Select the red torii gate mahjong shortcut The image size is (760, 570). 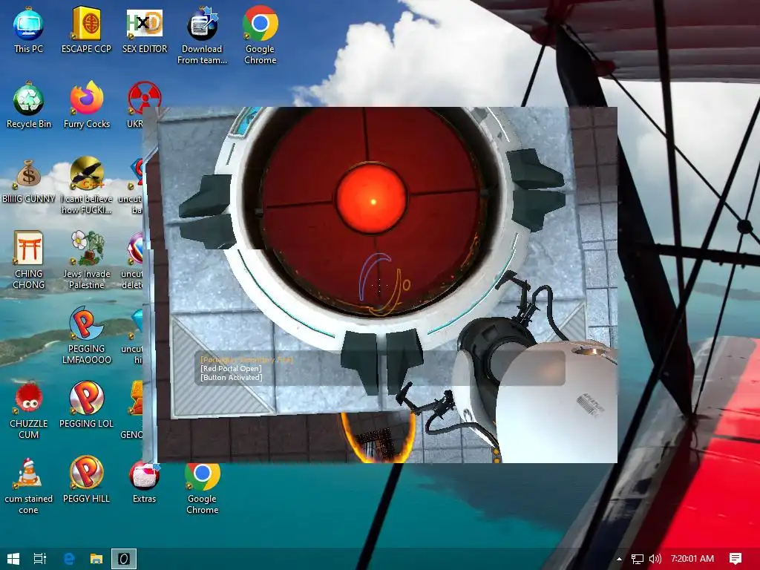click(x=28, y=261)
